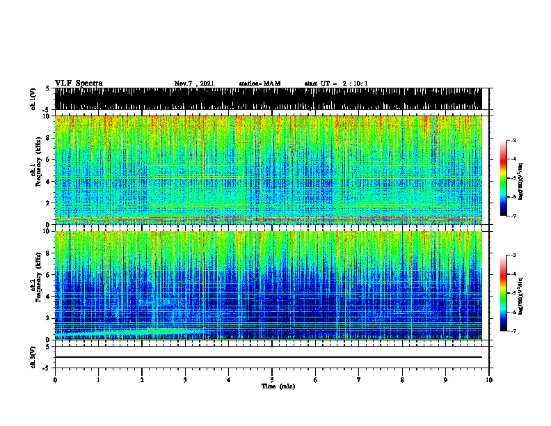Click the "station=MAM" header label

(259, 84)
